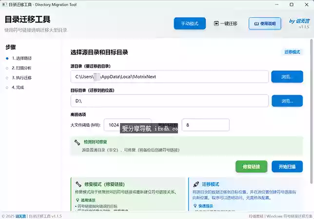314x219 pixels.
Task: Click the empty bullet beside 4. 完成
Action: [7, 88]
